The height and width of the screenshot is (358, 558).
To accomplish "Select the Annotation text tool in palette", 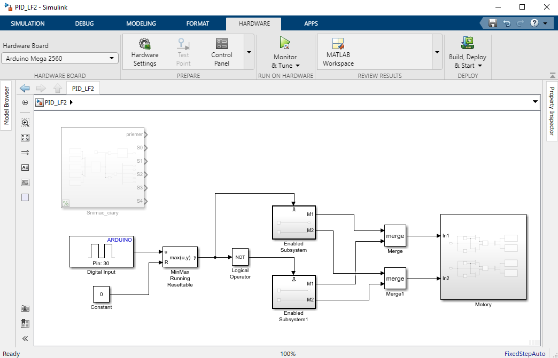I will [25, 168].
